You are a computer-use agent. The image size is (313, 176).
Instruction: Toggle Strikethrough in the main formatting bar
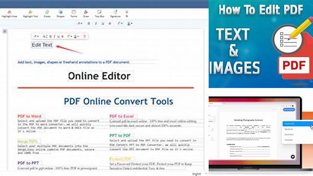[110, 23]
